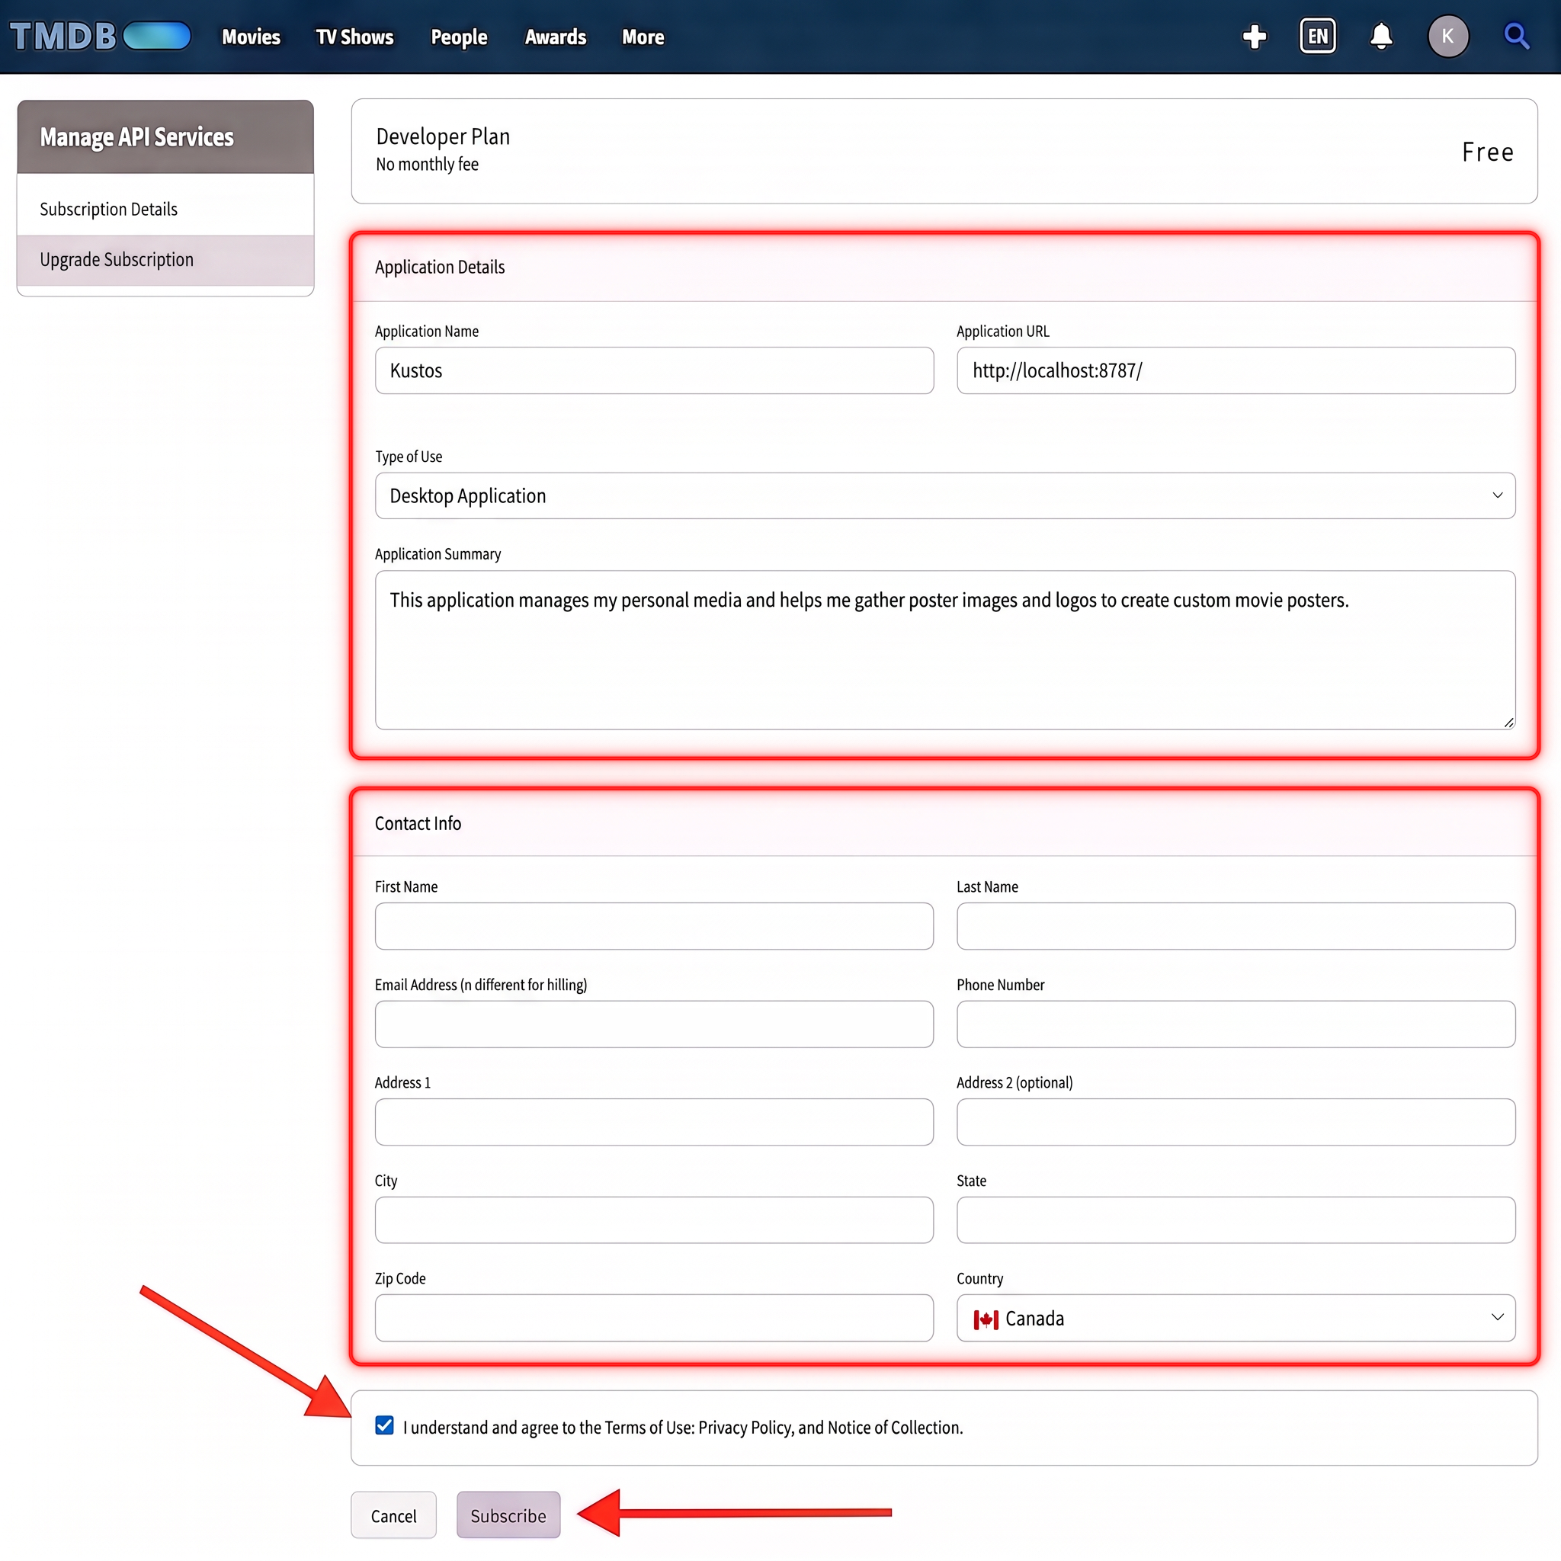Open the More menu
The image size is (1561, 1561).
[x=643, y=37]
